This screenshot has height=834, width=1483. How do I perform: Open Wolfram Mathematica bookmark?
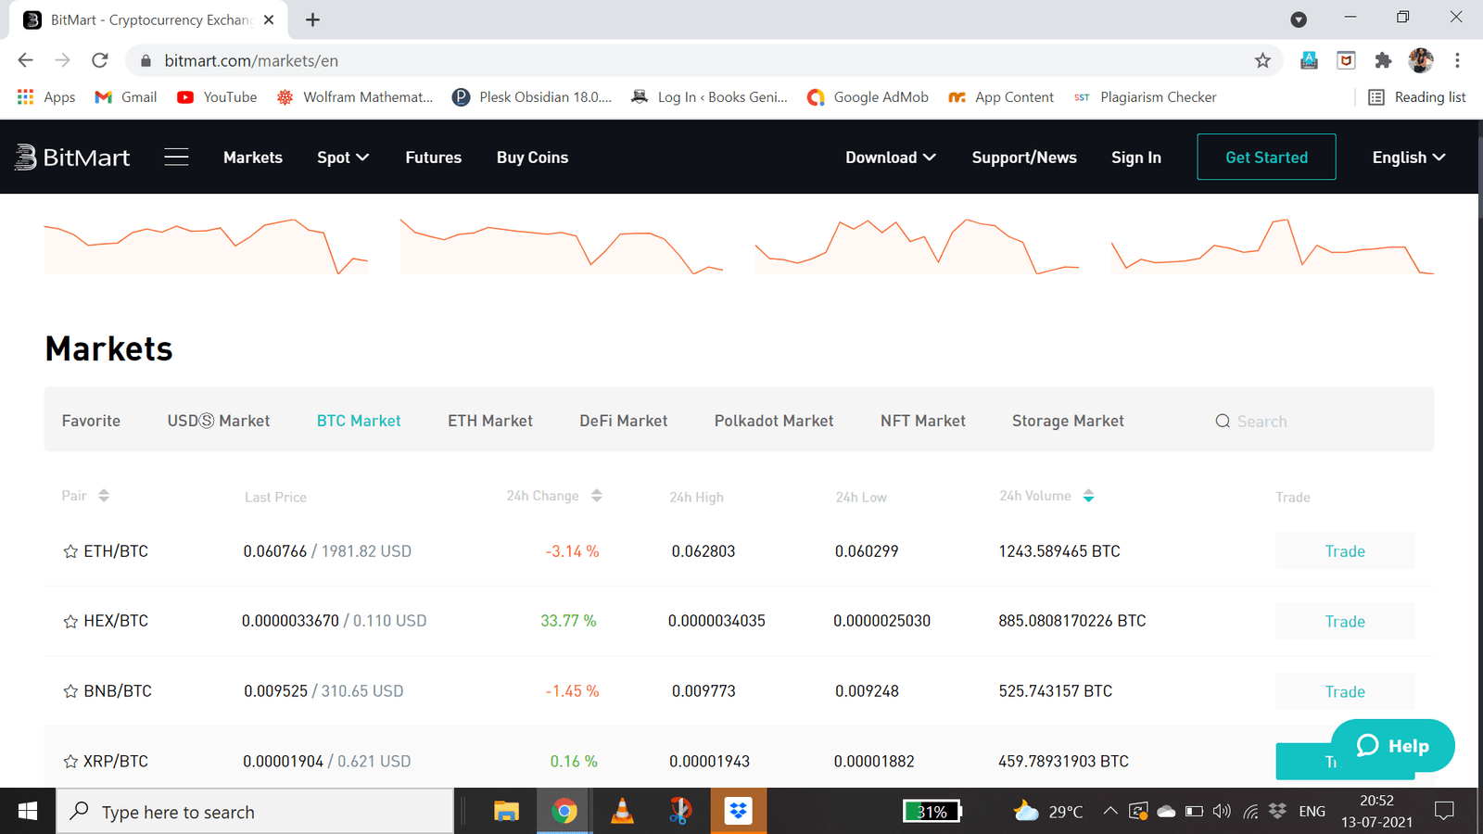(355, 97)
